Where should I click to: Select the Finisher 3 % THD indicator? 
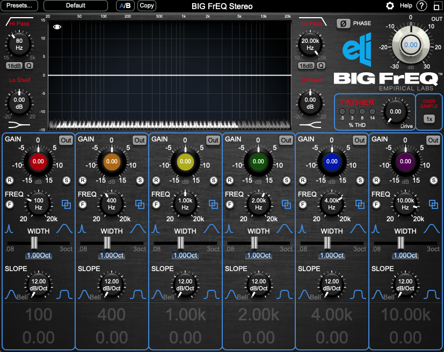352,111
